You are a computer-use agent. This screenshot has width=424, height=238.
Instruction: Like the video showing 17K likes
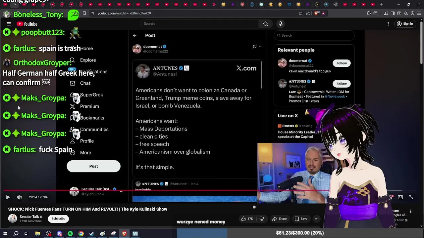[x=247, y=218]
